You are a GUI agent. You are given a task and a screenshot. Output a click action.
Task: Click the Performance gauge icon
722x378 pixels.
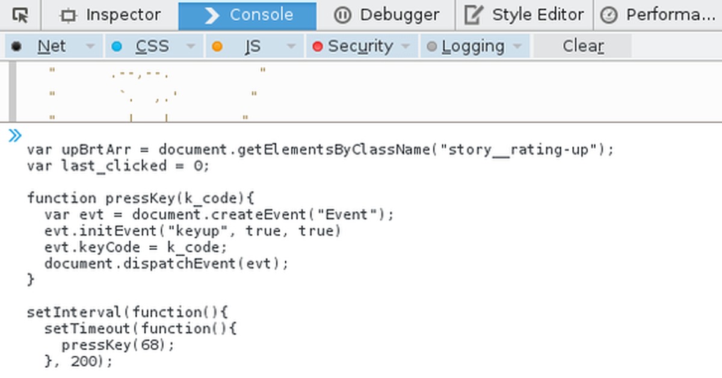(x=609, y=16)
